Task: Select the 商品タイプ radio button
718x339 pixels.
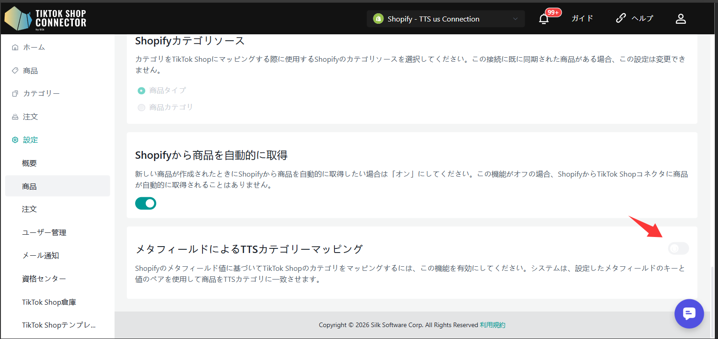Action: point(142,91)
